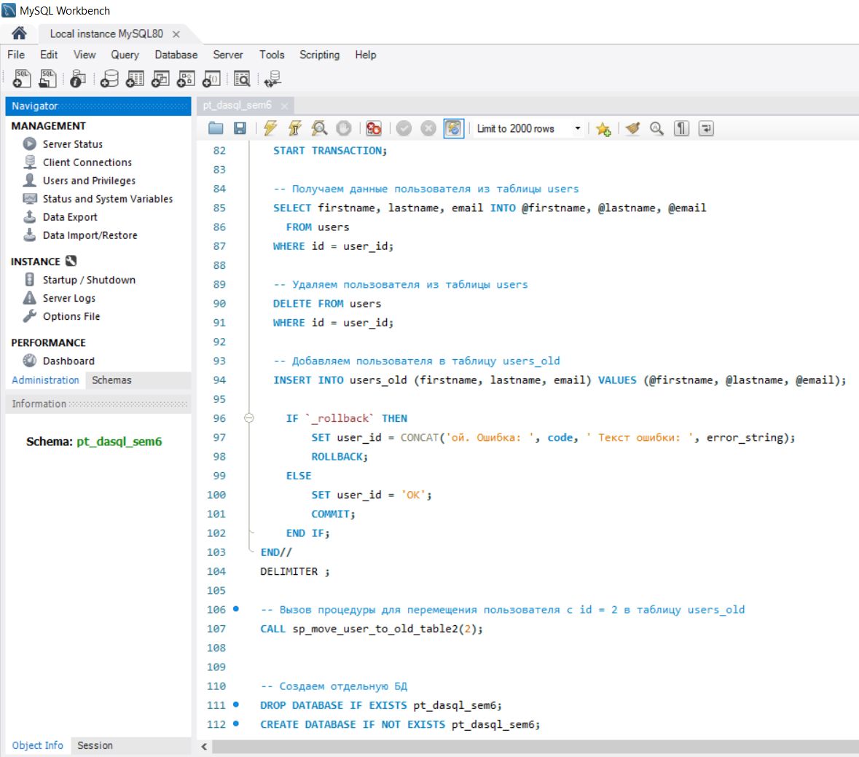Open the Query menu
Viewport: 859px width, 757px height.
125,55
